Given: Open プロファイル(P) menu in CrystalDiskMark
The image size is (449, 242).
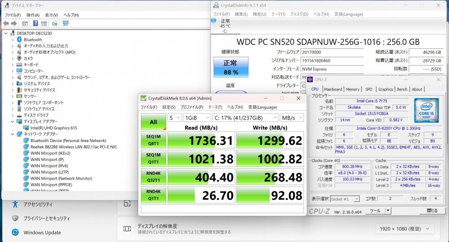Looking at the screenshot, I should [192, 107].
